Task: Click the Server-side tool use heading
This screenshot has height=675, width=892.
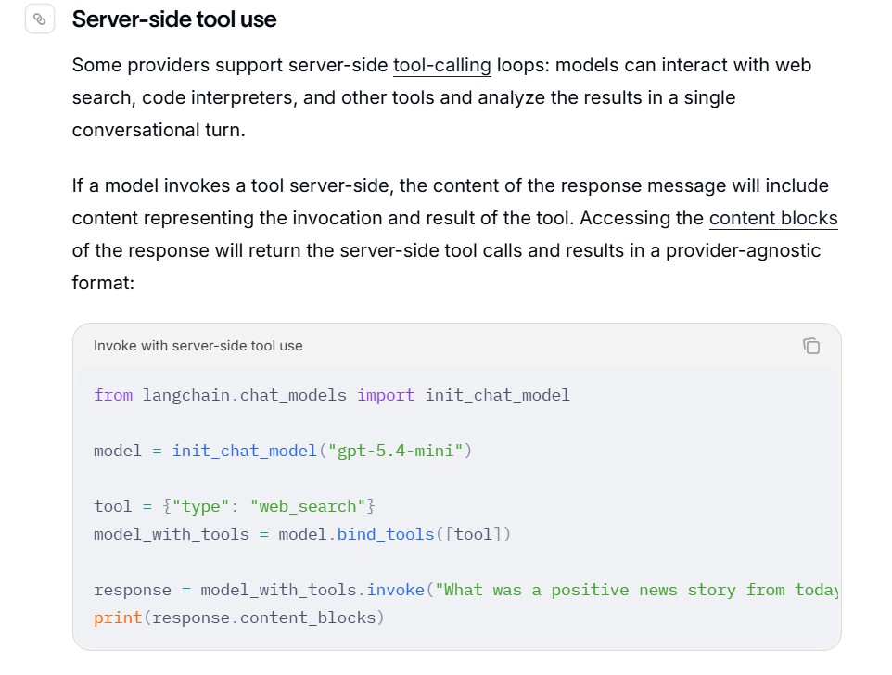Action: tap(174, 19)
